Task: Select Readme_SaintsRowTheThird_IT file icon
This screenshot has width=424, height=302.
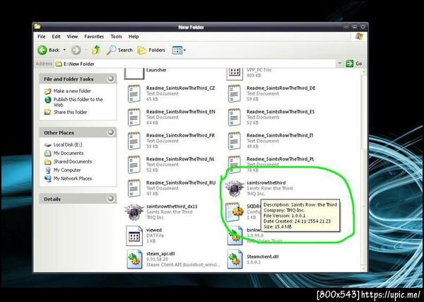Action: coord(235,141)
